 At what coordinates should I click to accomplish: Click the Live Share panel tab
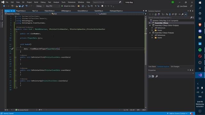point(152,66)
